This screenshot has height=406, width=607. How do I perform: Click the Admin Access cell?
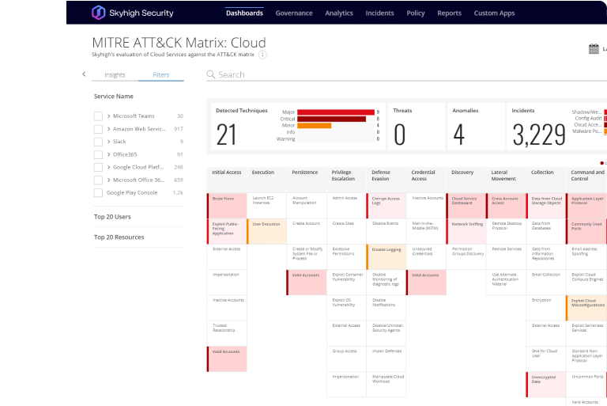pyautogui.click(x=346, y=206)
